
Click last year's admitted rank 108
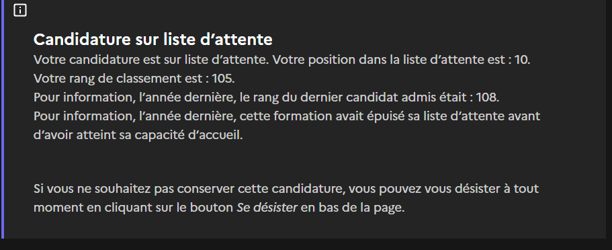(486, 97)
